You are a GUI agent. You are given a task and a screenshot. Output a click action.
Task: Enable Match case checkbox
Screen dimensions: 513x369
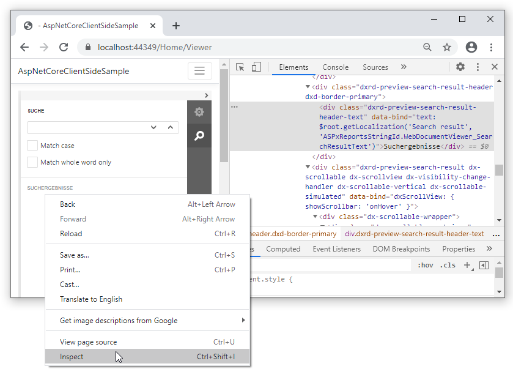coord(32,146)
